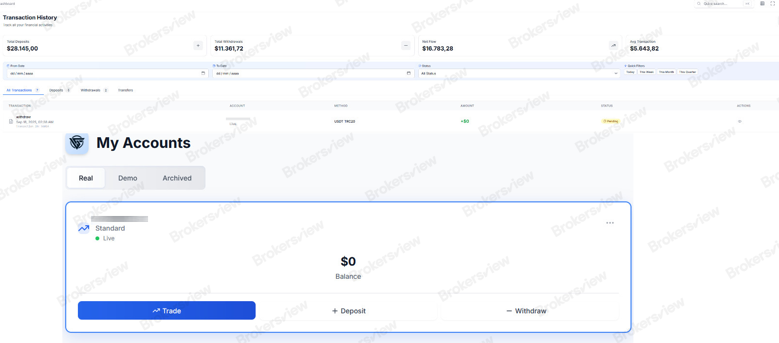Click the Deposit button on Standard account
The image size is (779, 343).
pos(349,311)
